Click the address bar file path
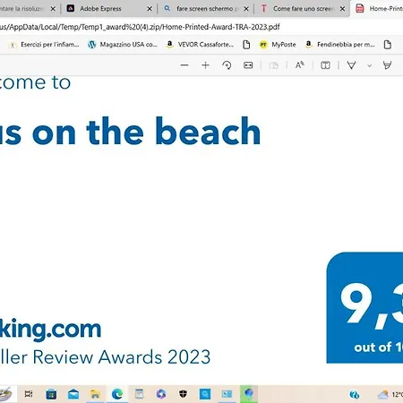The height and width of the screenshot is (403, 403). (140, 27)
